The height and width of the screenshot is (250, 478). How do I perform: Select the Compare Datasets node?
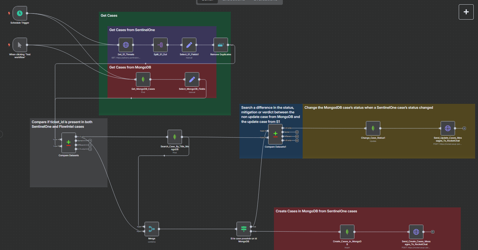(x=69, y=143)
